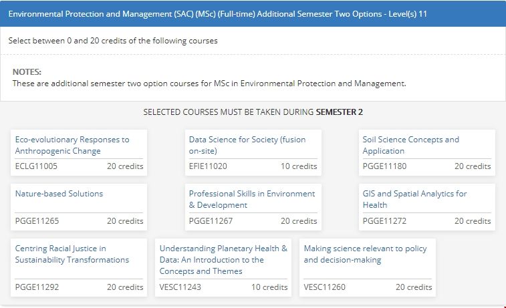Click the course code PGGE11292
506x308 pixels.
[37, 287]
